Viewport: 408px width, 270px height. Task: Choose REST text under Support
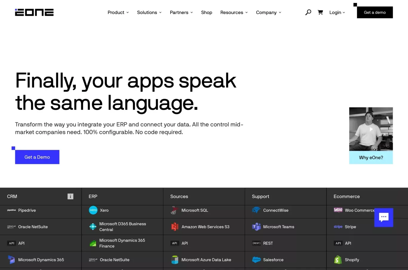coord(268,243)
